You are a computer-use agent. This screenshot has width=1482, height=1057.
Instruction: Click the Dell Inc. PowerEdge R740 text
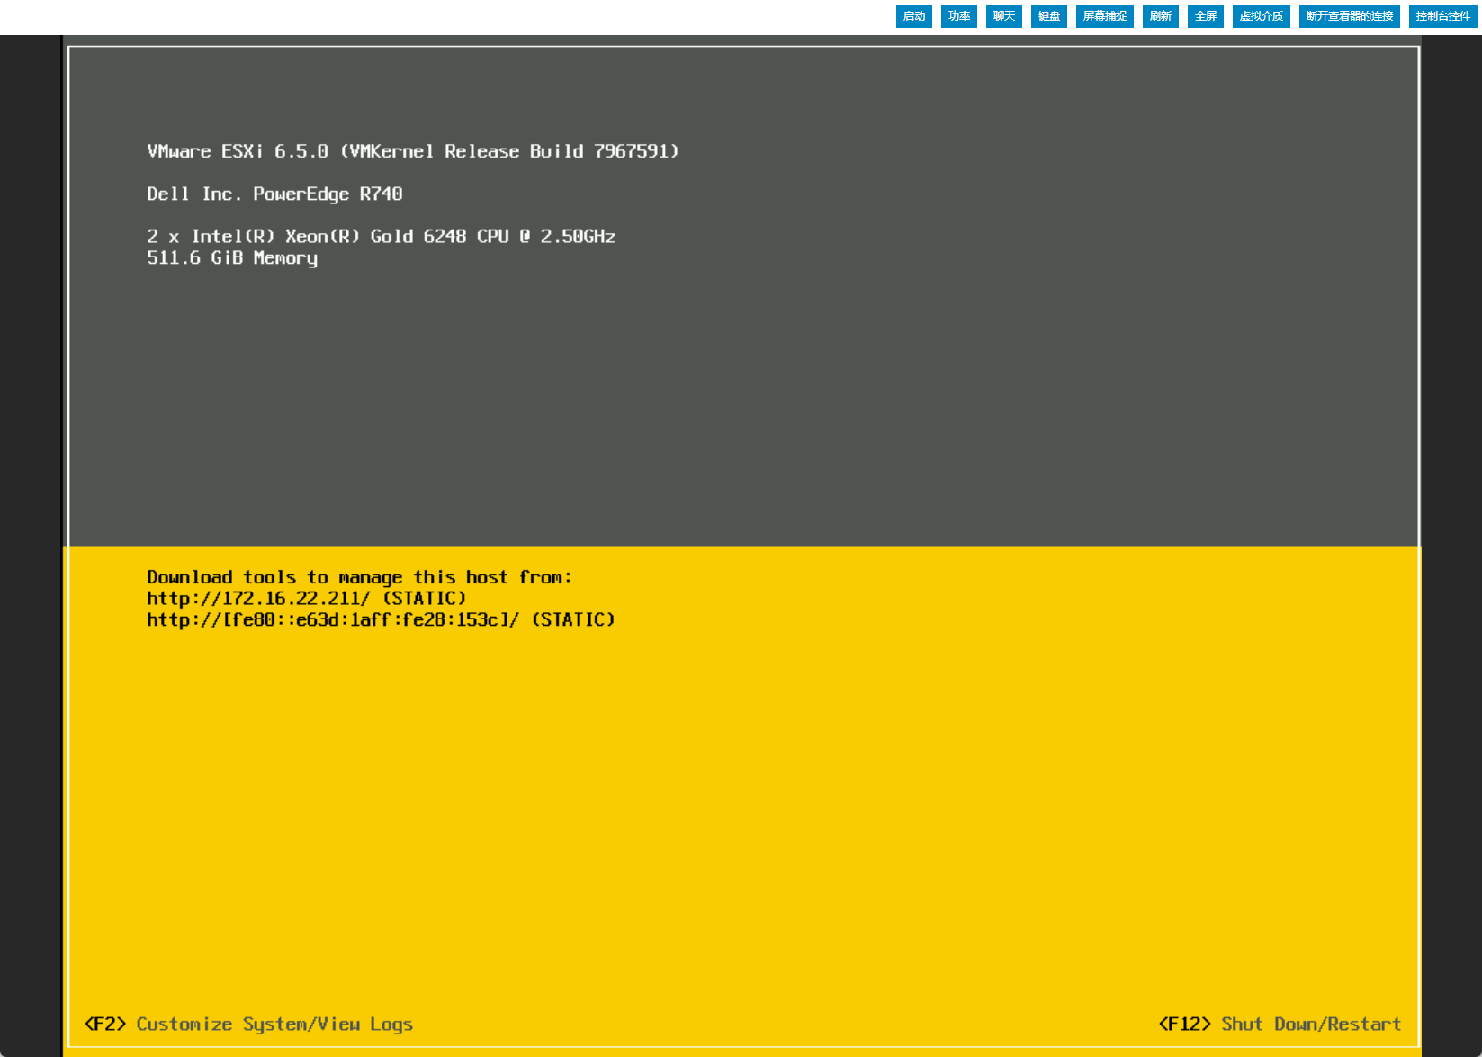pyautogui.click(x=274, y=194)
